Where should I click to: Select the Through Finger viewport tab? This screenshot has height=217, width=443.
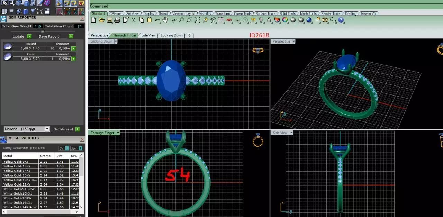click(x=125, y=35)
